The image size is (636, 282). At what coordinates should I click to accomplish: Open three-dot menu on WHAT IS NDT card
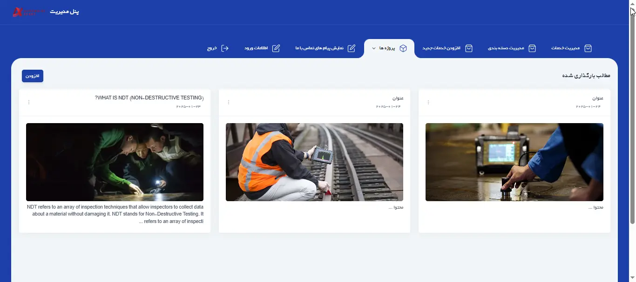pos(29,102)
